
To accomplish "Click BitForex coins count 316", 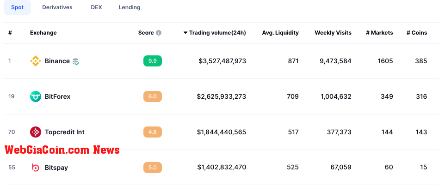I will [421, 96].
